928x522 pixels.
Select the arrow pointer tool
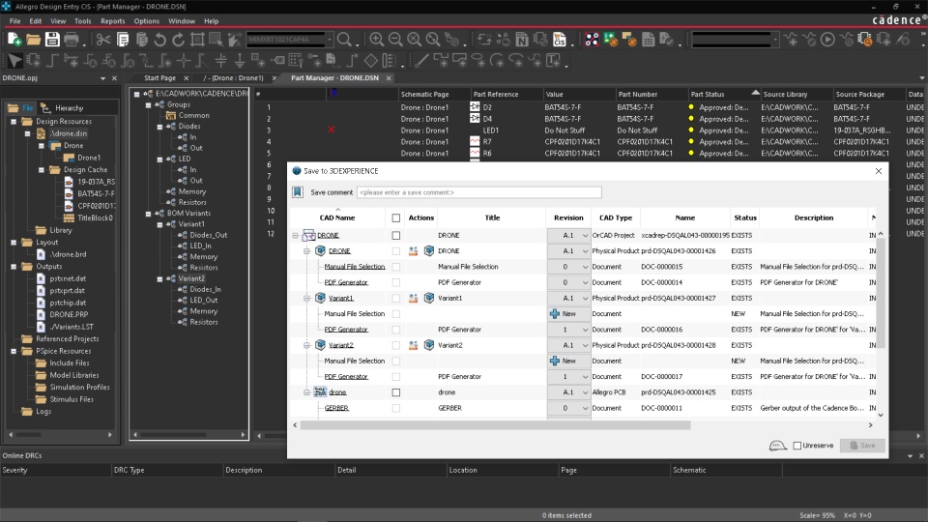coord(14,60)
